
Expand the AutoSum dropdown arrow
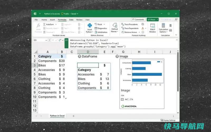click(56, 24)
